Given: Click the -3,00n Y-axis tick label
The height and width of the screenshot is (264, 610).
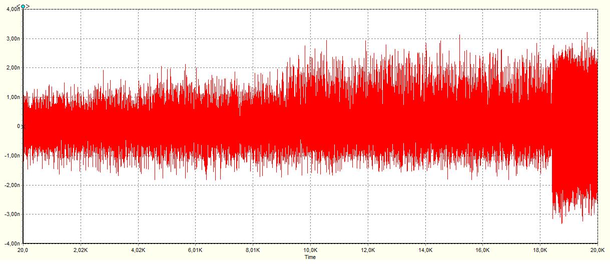Looking at the screenshot, I should (11, 214).
